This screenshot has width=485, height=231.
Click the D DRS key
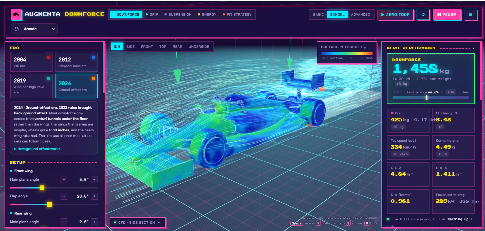tap(367, 223)
